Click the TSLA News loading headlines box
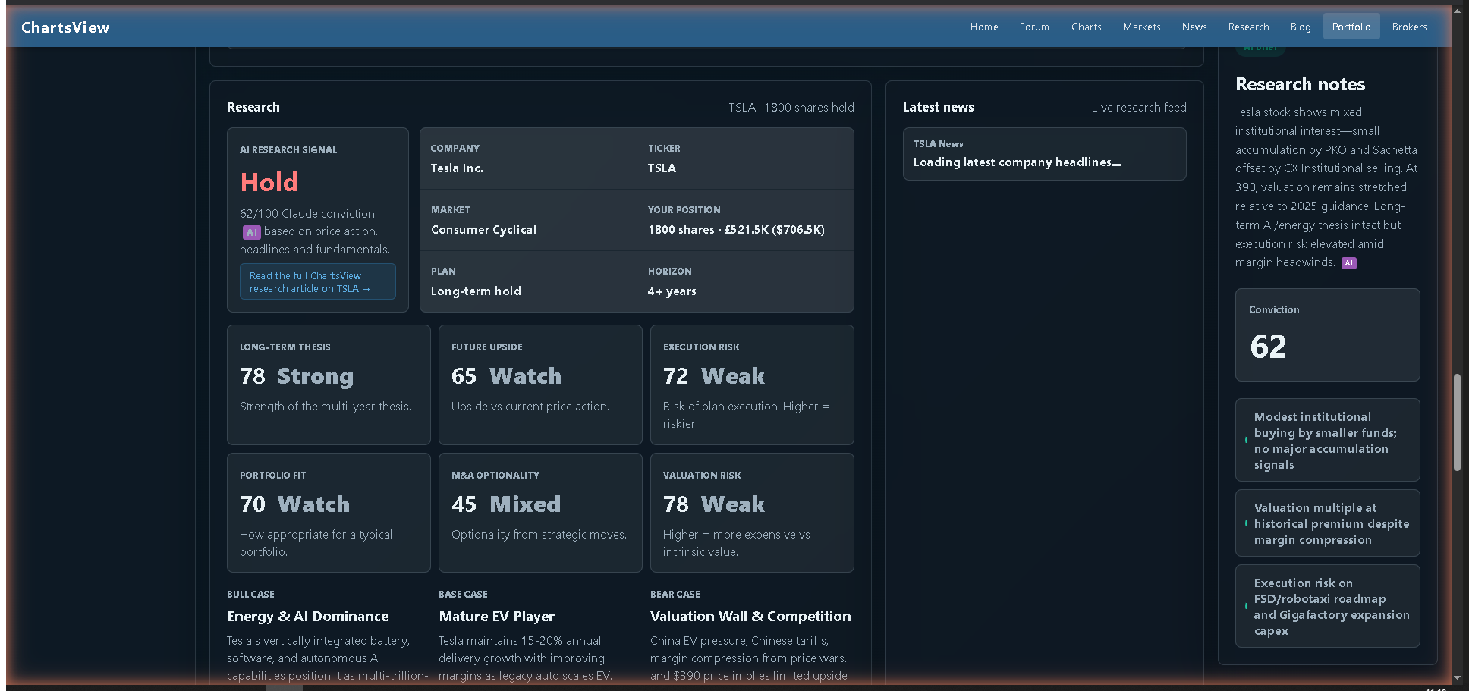The height and width of the screenshot is (691, 1469). coord(1044,154)
